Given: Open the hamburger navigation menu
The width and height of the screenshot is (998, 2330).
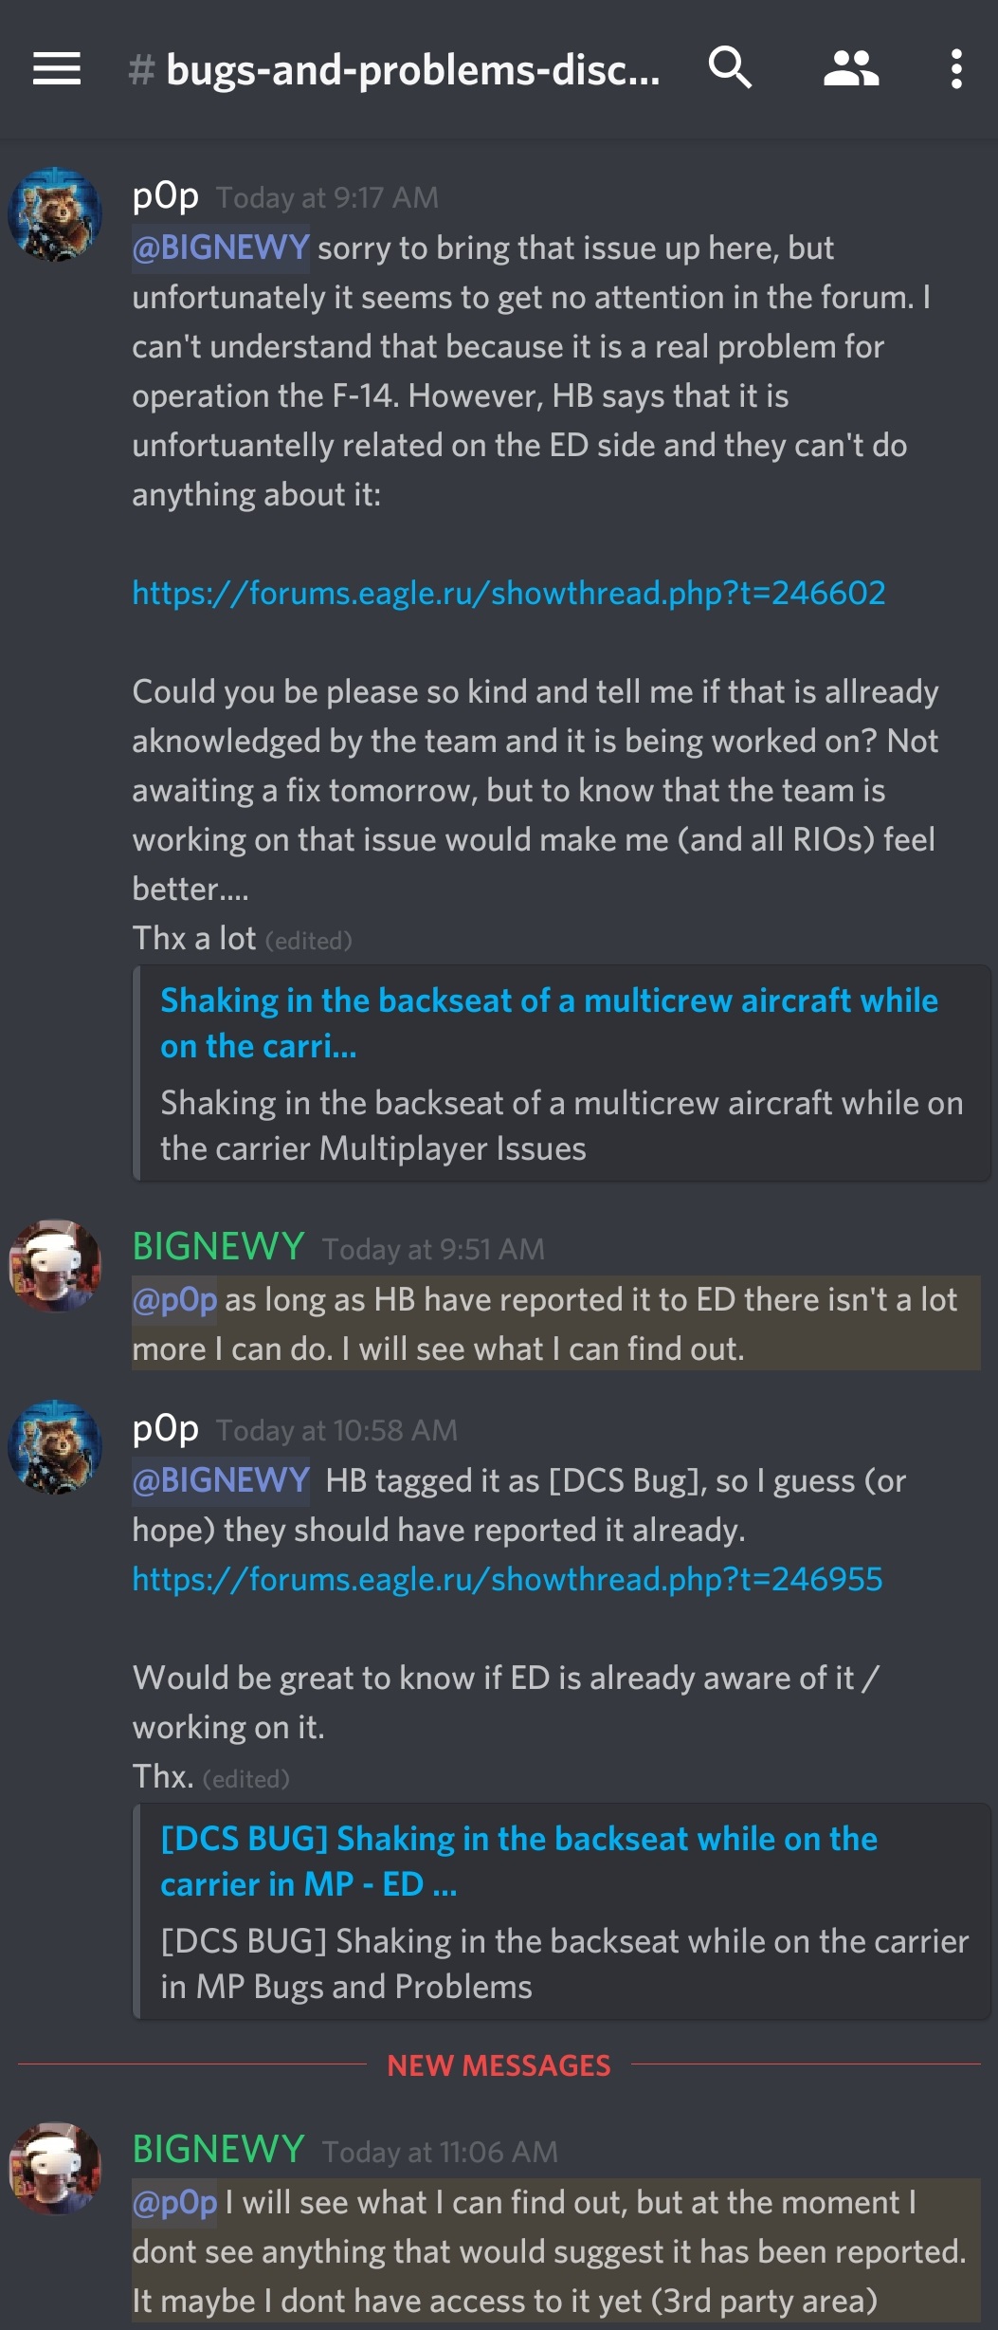Looking at the screenshot, I should click(57, 69).
